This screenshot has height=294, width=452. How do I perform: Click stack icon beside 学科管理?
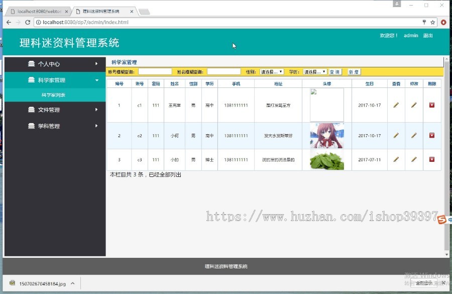32,126
